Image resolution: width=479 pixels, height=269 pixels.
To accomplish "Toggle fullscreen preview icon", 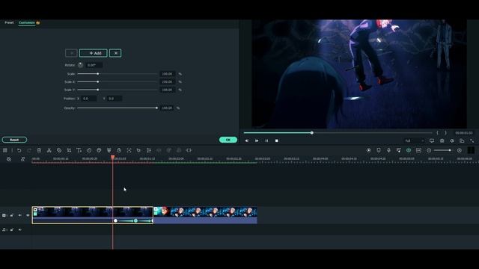I will pyautogui.click(x=472, y=140).
